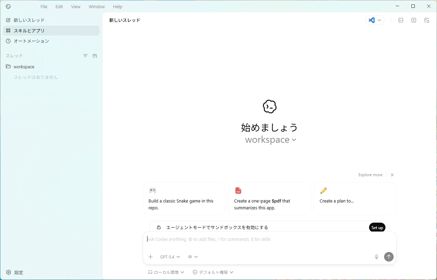The height and width of the screenshot is (280, 437).
Task: Click the add folder icon beside スレッド
Action: pos(95,56)
